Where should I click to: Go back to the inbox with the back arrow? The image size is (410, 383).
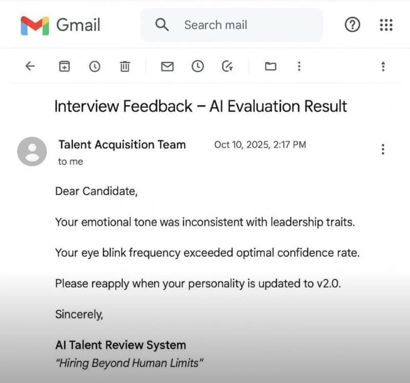tap(30, 66)
